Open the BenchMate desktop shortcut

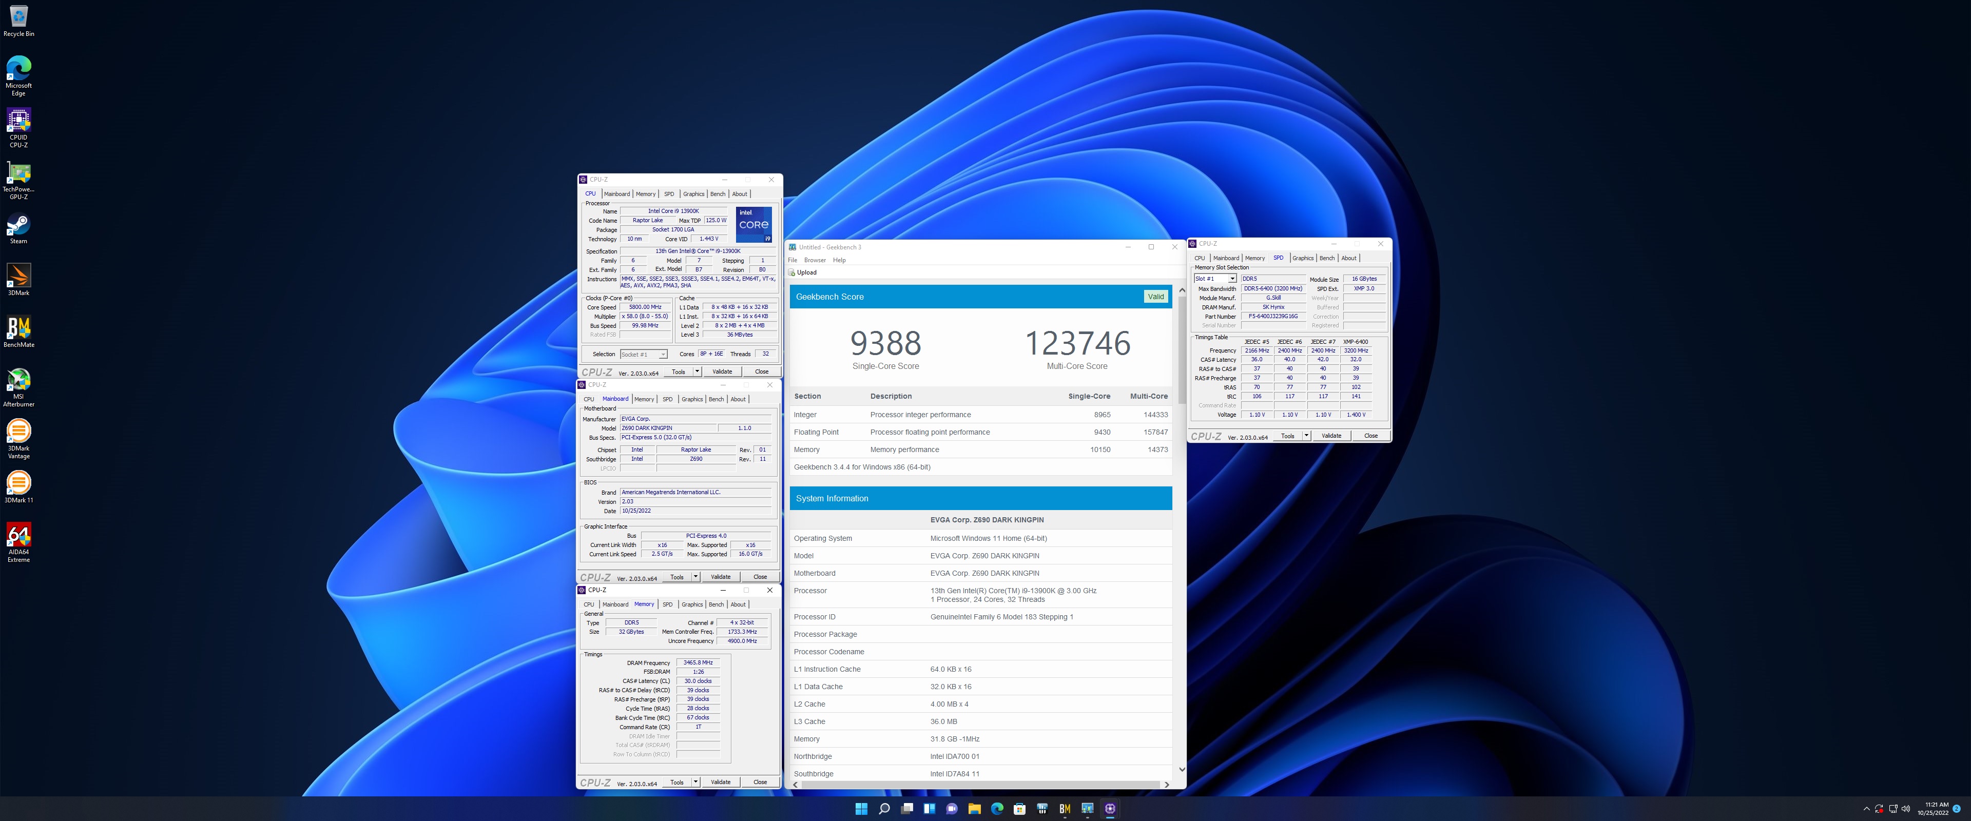click(x=18, y=332)
